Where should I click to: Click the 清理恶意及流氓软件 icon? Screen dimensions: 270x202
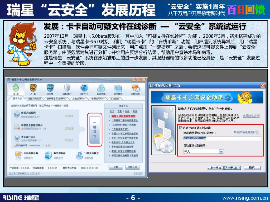click(x=17, y=127)
